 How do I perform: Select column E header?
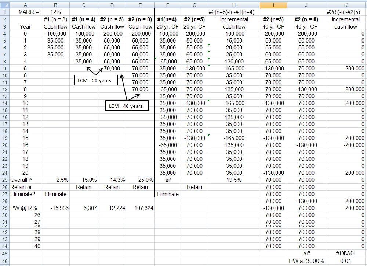pyautogui.click(x=140, y=5)
